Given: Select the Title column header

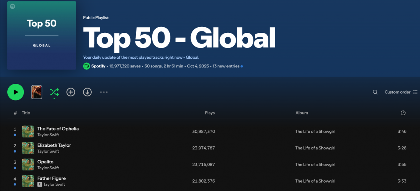Looking at the screenshot, I should [x=26, y=113].
